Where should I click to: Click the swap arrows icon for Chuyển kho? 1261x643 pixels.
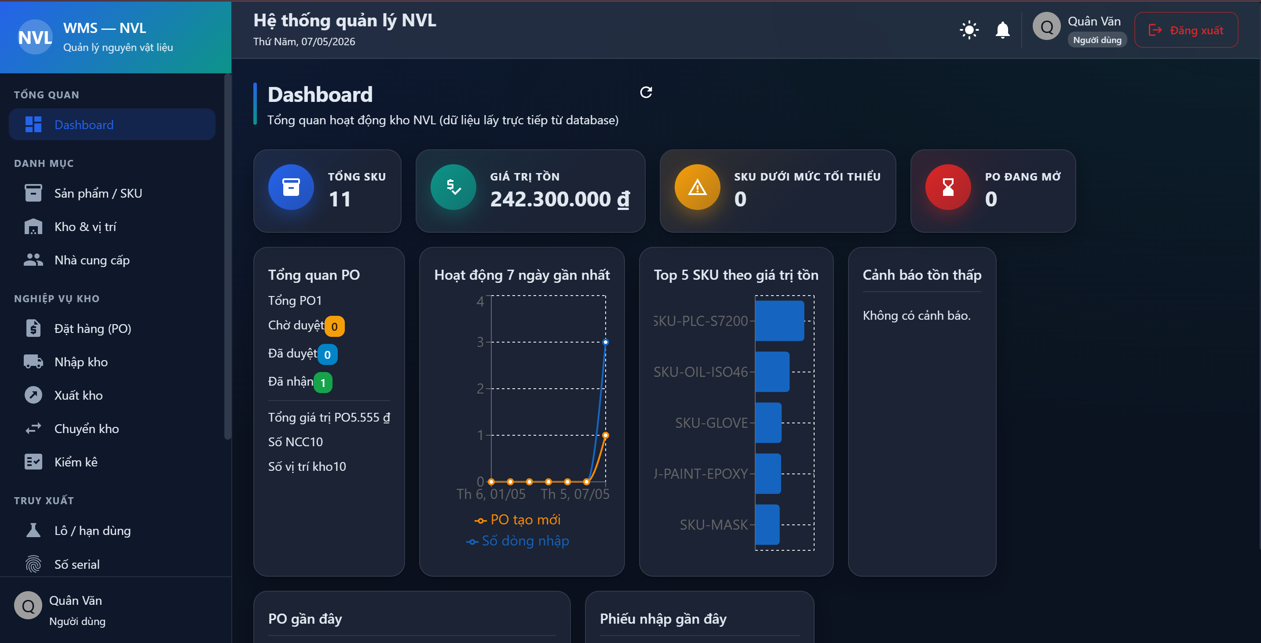[33, 428]
